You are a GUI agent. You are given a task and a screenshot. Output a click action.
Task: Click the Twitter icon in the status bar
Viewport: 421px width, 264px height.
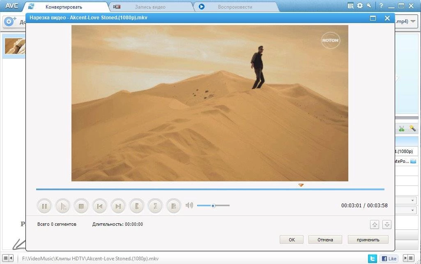[x=373, y=259]
